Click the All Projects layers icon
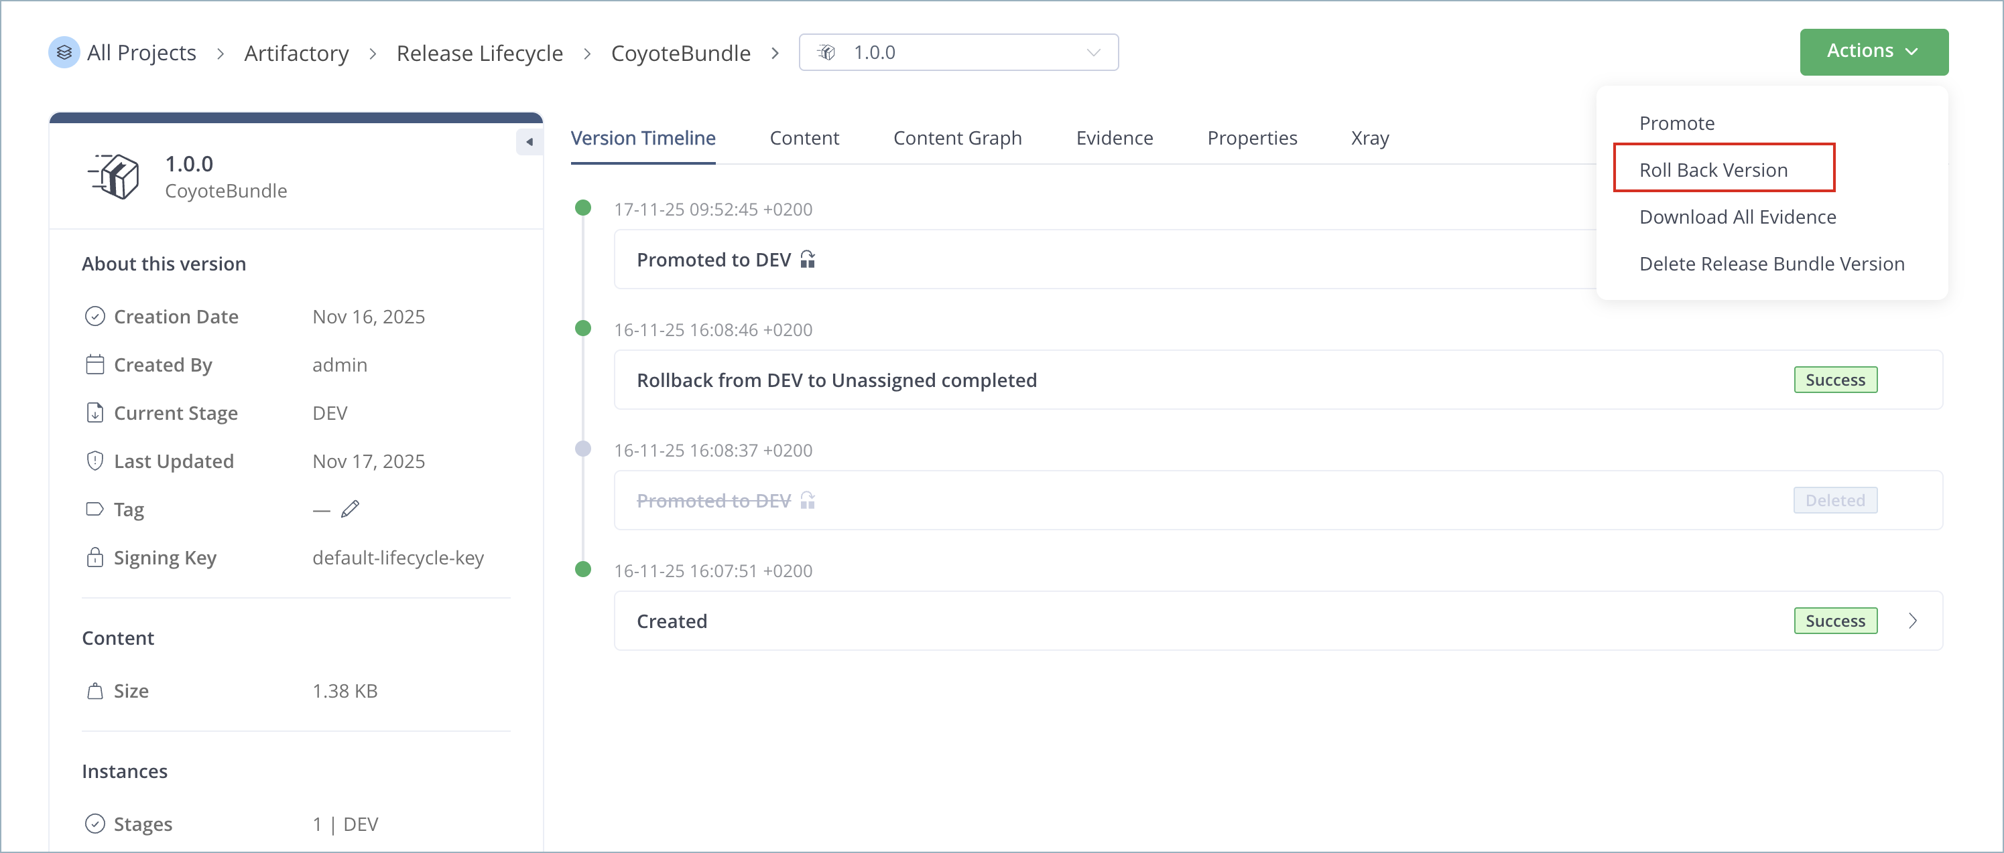2004x853 pixels. (64, 53)
